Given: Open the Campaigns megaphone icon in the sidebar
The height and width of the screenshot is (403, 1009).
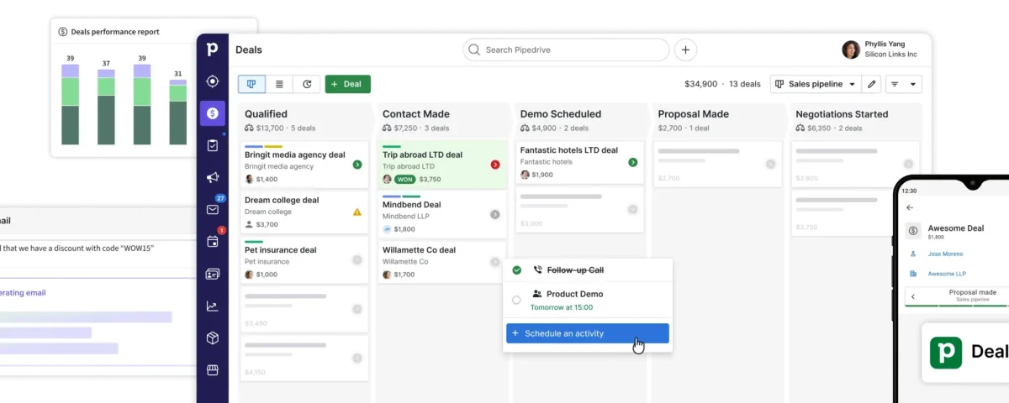Looking at the screenshot, I should click(x=212, y=177).
